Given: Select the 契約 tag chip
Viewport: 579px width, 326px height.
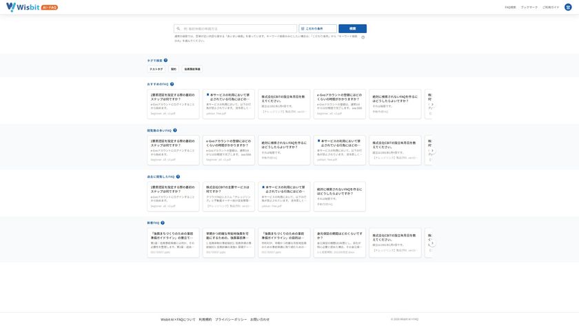Looking at the screenshot, I should click(174, 69).
